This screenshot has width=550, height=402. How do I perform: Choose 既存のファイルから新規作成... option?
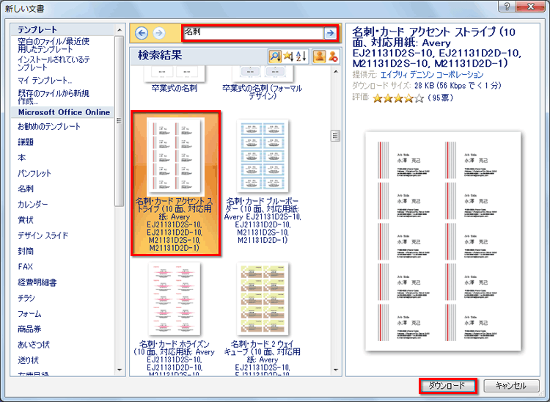(54, 97)
